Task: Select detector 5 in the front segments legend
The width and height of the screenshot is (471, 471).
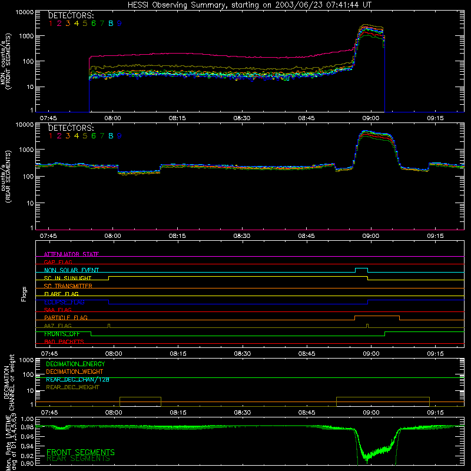Action: point(85,24)
